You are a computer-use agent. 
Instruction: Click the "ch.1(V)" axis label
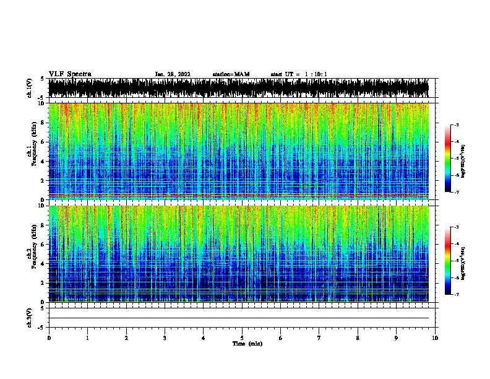coord(29,88)
